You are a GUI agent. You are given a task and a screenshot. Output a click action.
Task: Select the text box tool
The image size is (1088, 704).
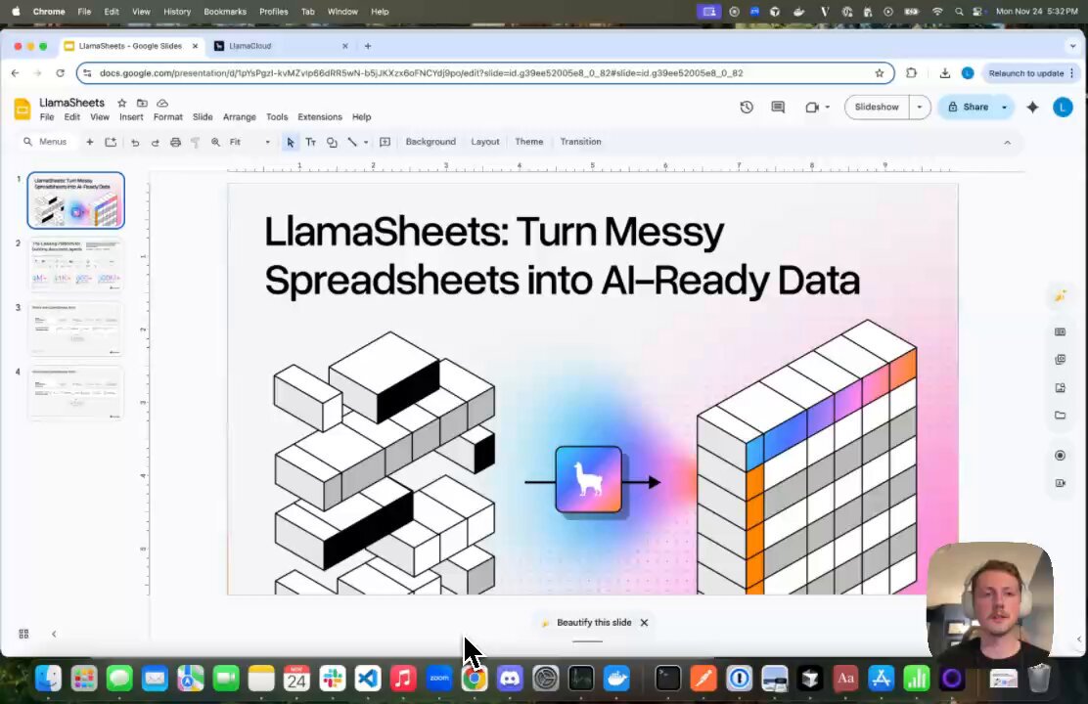[311, 142]
